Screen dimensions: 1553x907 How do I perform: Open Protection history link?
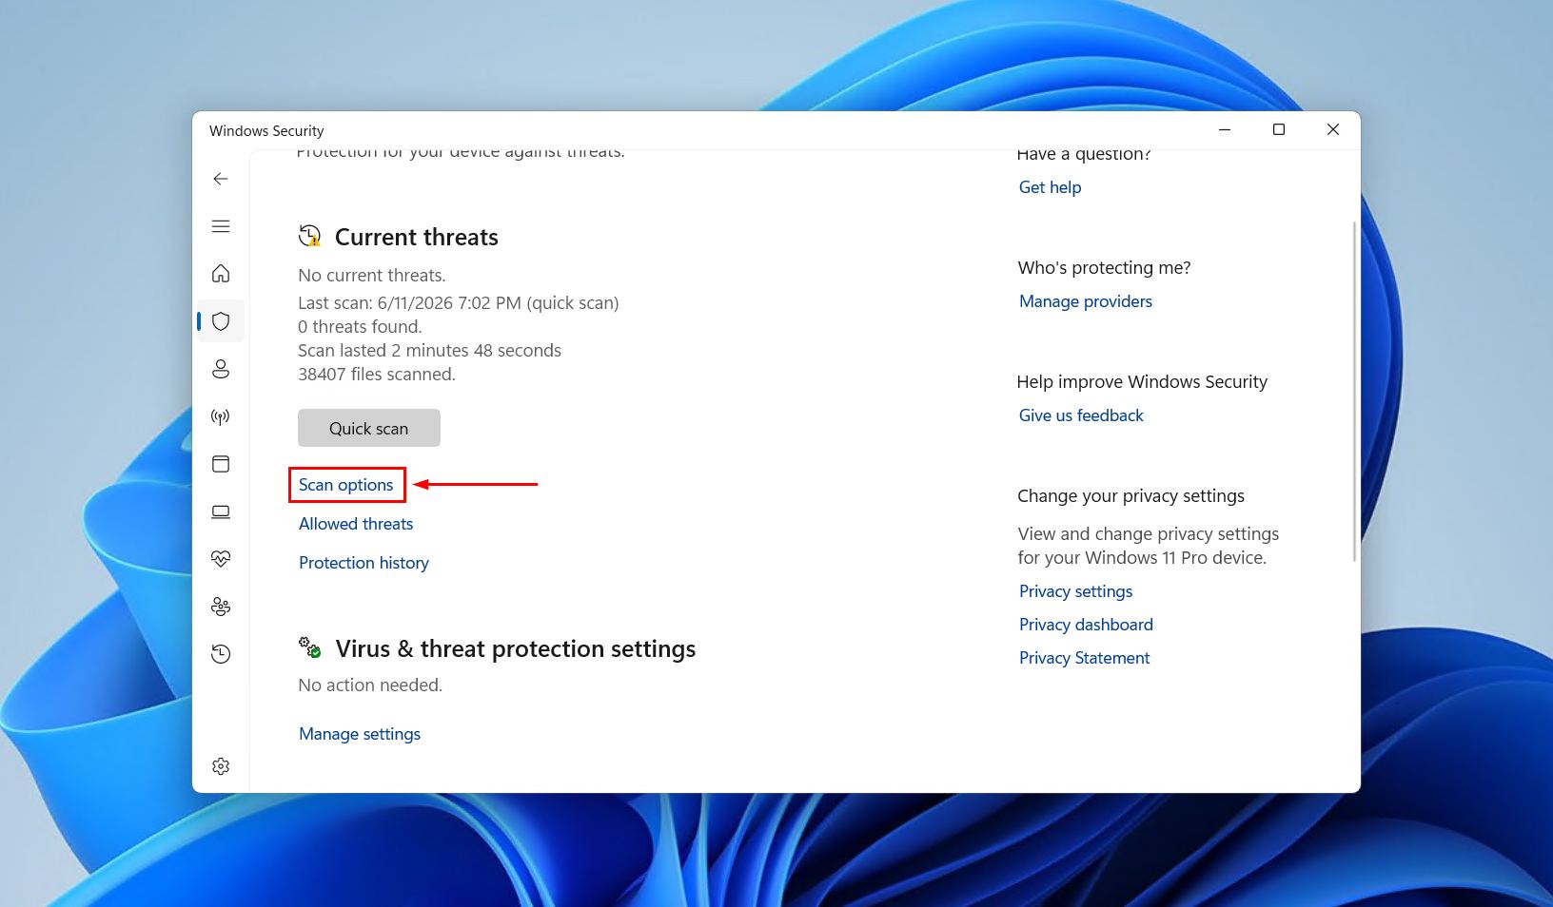[364, 563]
